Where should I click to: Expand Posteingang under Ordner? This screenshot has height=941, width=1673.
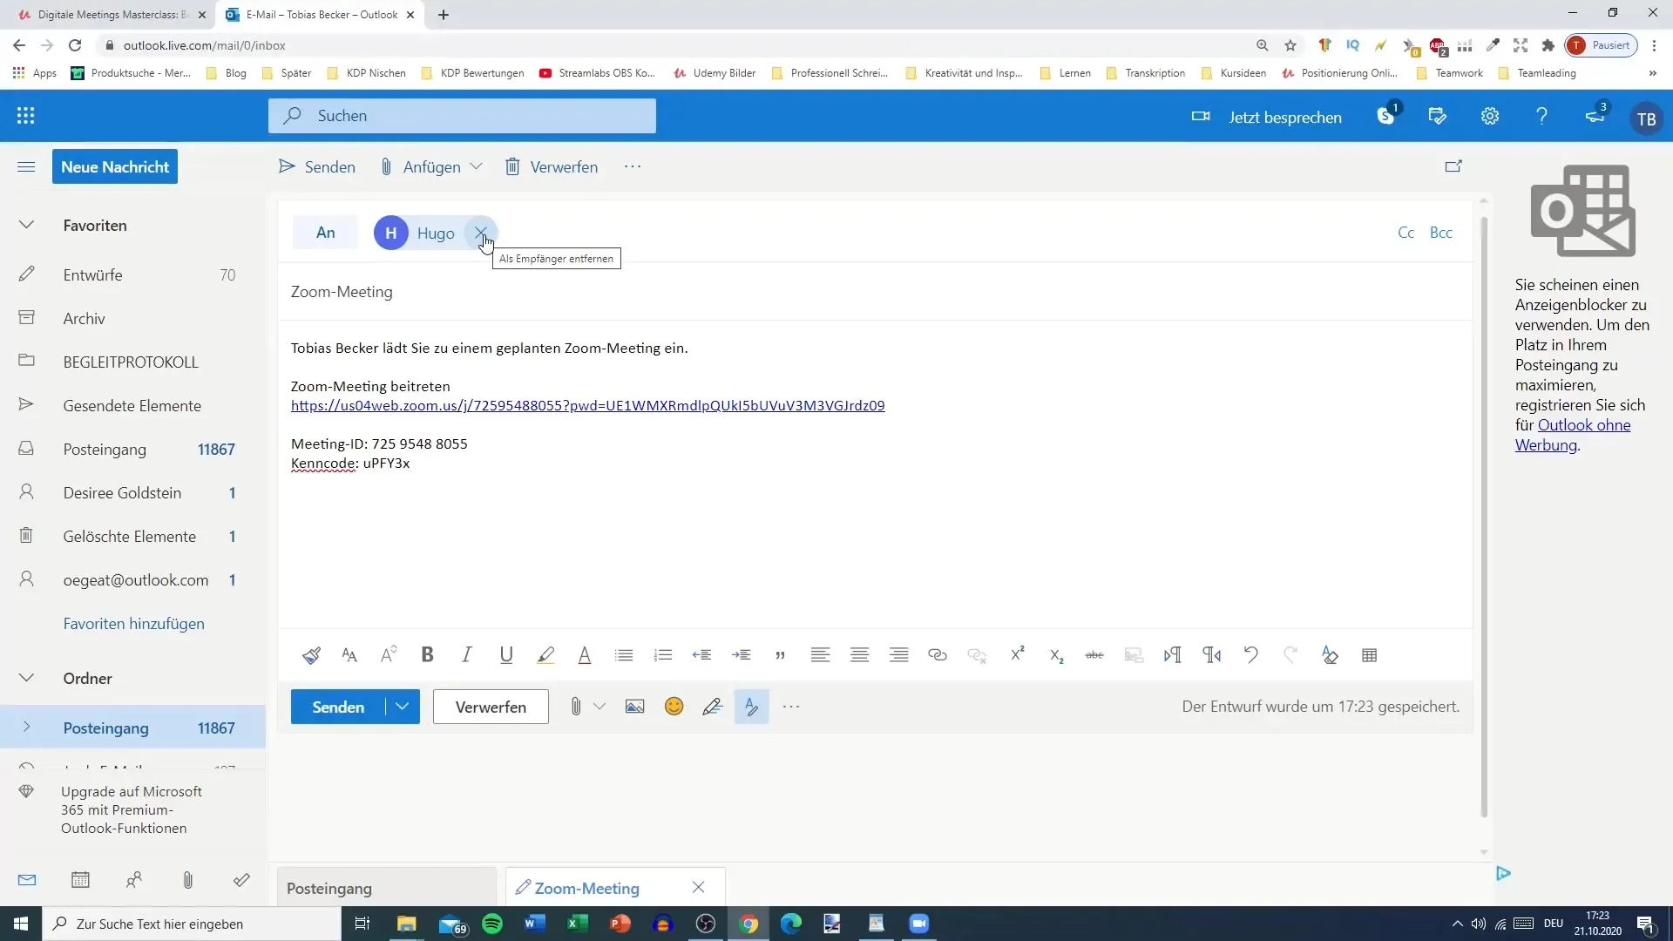coord(26,728)
